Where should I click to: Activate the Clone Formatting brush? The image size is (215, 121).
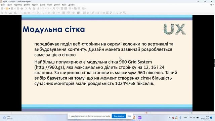tap(38, 8)
